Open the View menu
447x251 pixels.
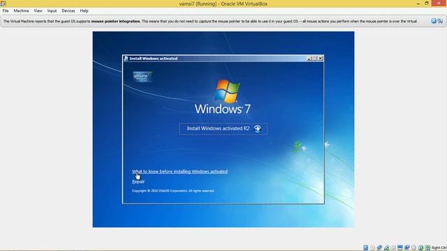(x=38, y=11)
